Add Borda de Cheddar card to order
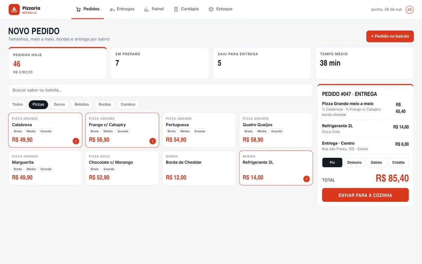 [199, 168]
